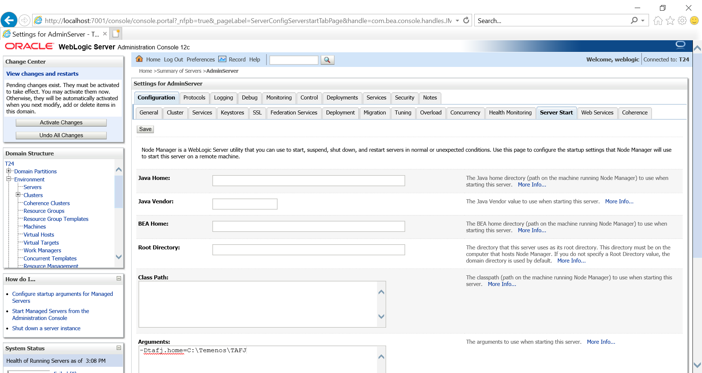
Task: Click the Home house icon in console toolbar
Action: click(139, 59)
